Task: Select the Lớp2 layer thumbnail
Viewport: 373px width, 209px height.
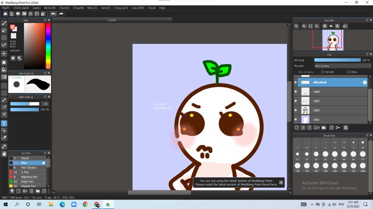Action: pyautogui.click(x=305, y=110)
